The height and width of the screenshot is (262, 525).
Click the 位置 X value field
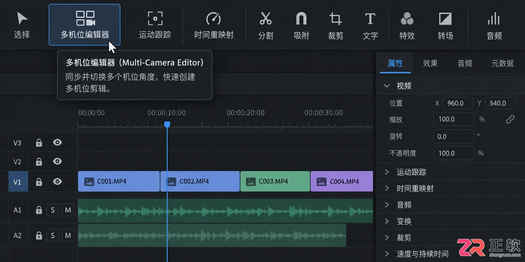[458, 103]
